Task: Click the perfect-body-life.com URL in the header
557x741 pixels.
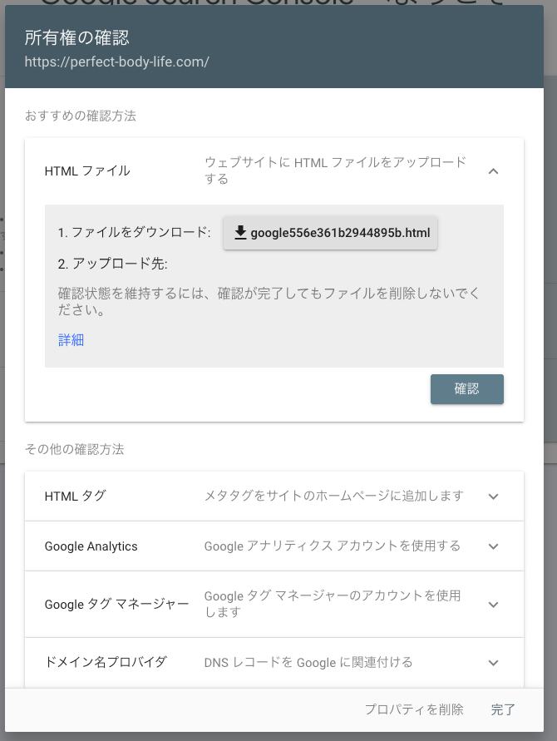Action: (116, 62)
